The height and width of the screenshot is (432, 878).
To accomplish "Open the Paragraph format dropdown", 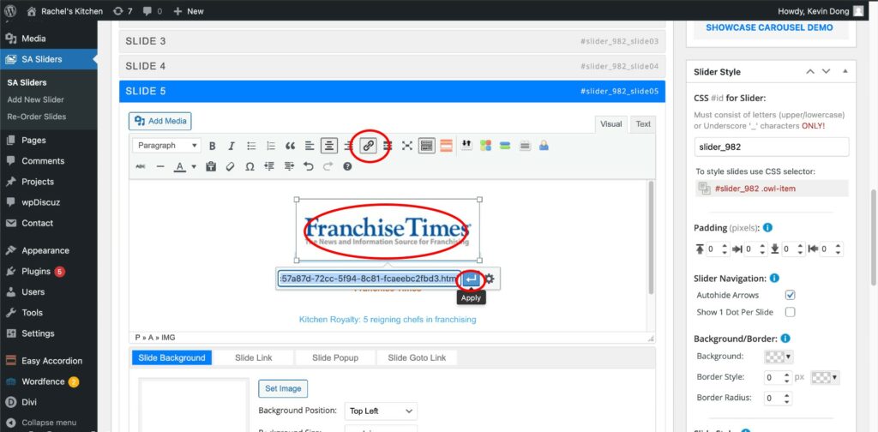I will point(166,146).
